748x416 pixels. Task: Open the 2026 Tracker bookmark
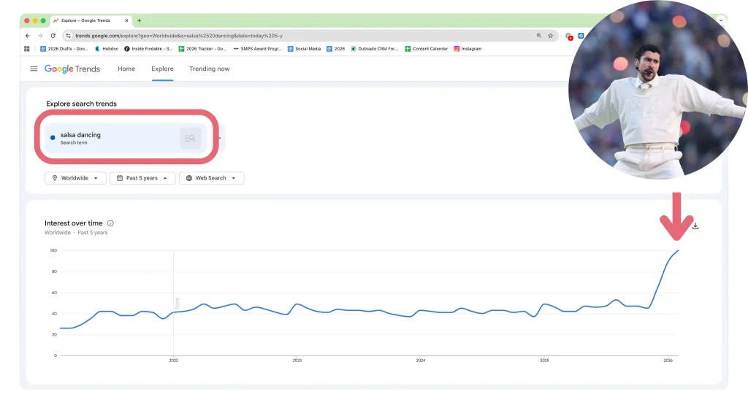click(202, 49)
